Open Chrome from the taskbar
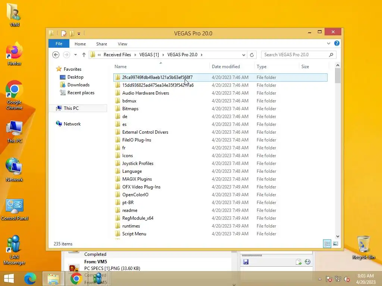This screenshot has width=382, height=286. [x=76, y=279]
